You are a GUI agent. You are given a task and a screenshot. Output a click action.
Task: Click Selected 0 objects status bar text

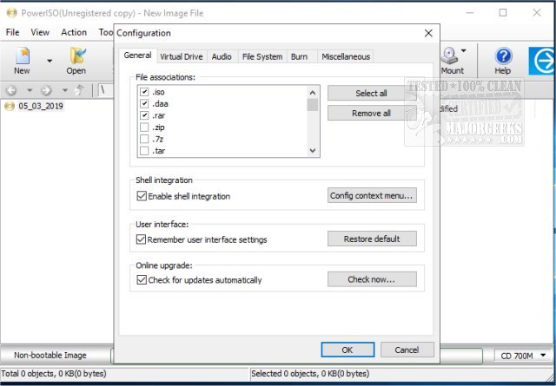[x=310, y=374]
